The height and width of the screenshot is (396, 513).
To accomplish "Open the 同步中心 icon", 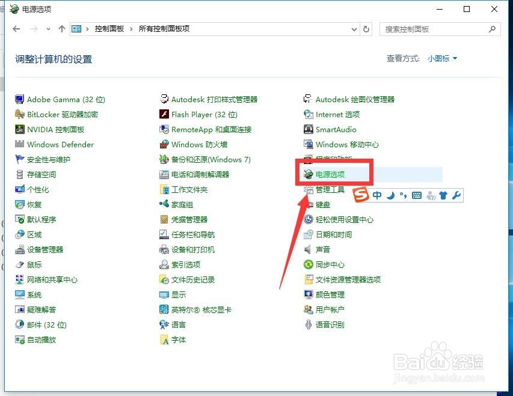I will click(308, 264).
